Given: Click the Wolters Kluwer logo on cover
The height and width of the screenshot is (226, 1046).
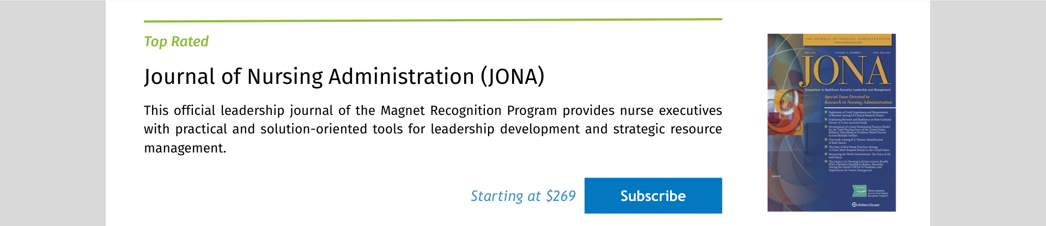Looking at the screenshot, I should 866,205.
